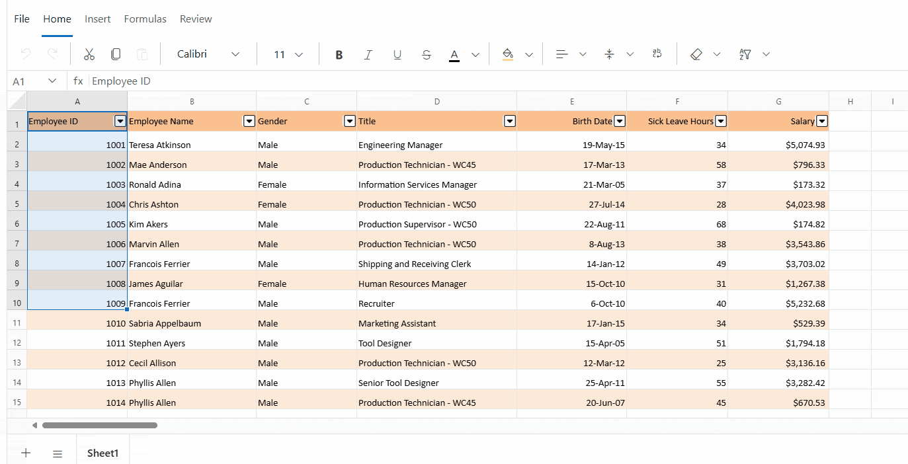Open the File menu
This screenshot has height=464, width=908.
(x=22, y=19)
